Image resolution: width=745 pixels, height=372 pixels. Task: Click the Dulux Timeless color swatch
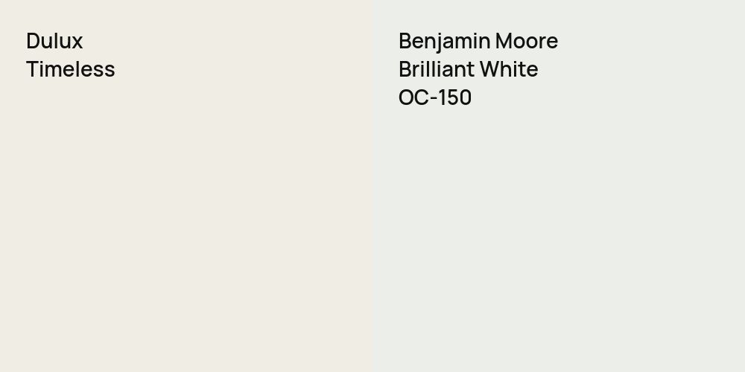coord(186,223)
